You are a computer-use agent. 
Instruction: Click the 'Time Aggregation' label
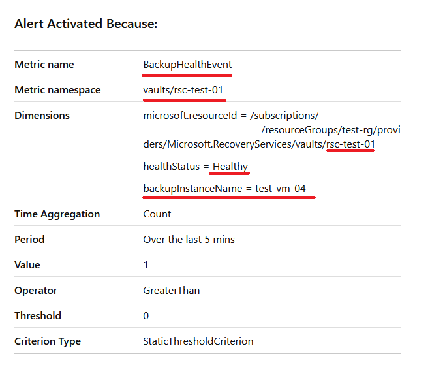pyautogui.click(x=57, y=214)
